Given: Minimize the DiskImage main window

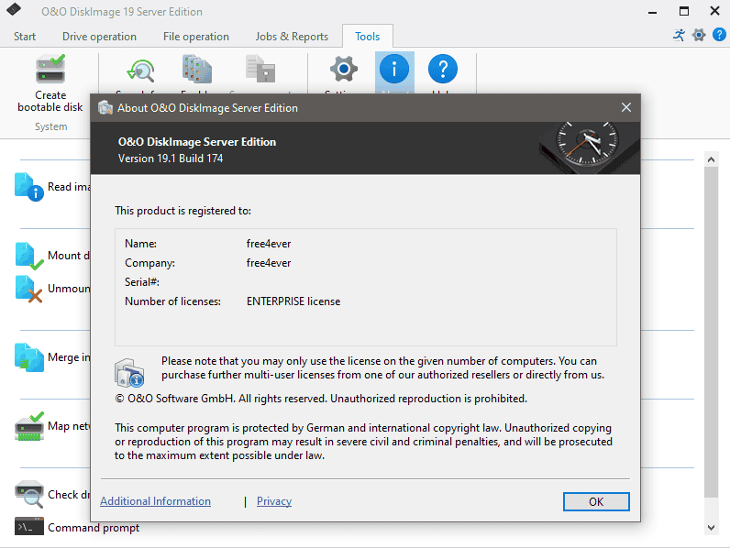Looking at the screenshot, I should [653, 11].
